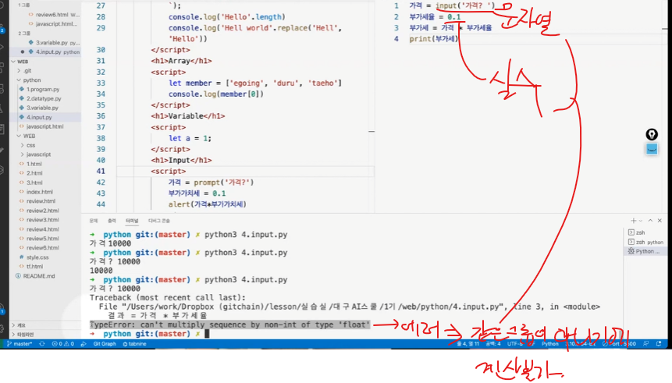
Task: Select the zsh python terminal
Action: (645, 242)
